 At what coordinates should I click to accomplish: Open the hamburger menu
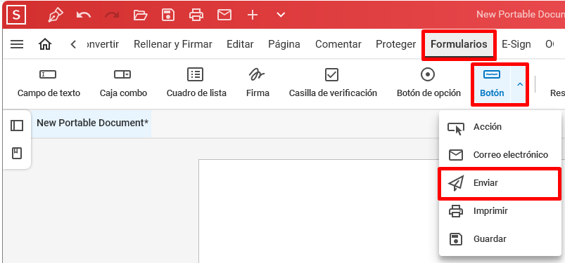(x=17, y=44)
